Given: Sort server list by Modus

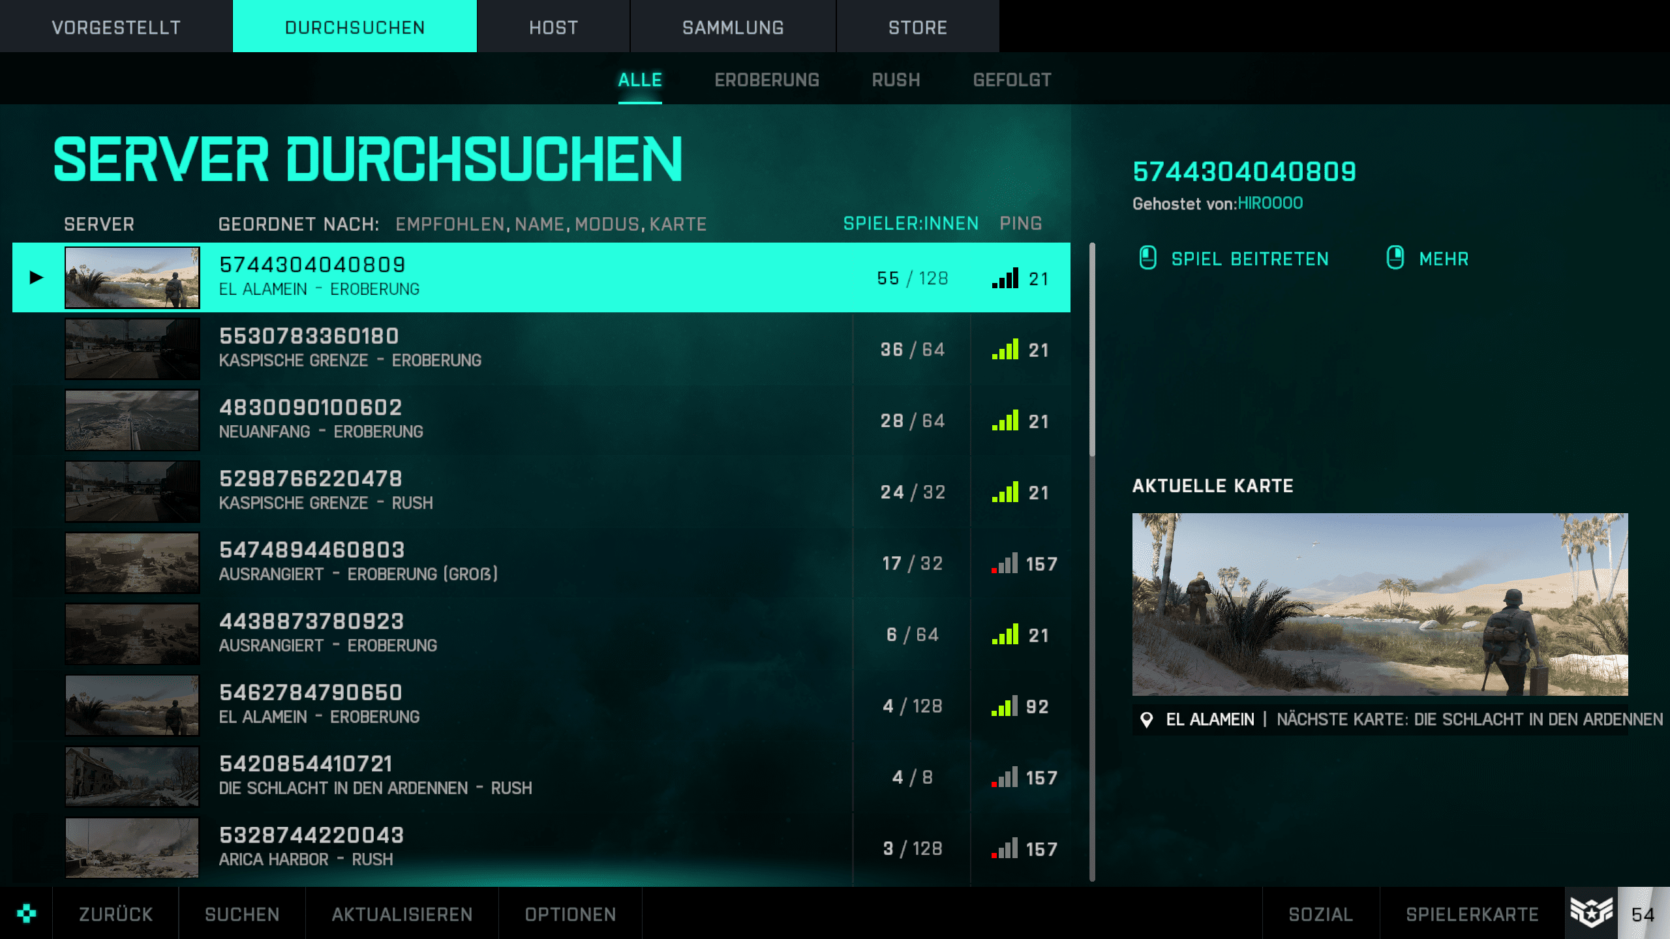Looking at the screenshot, I should pos(607,224).
